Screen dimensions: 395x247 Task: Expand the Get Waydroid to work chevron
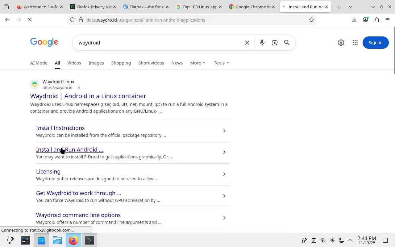click(224, 196)
